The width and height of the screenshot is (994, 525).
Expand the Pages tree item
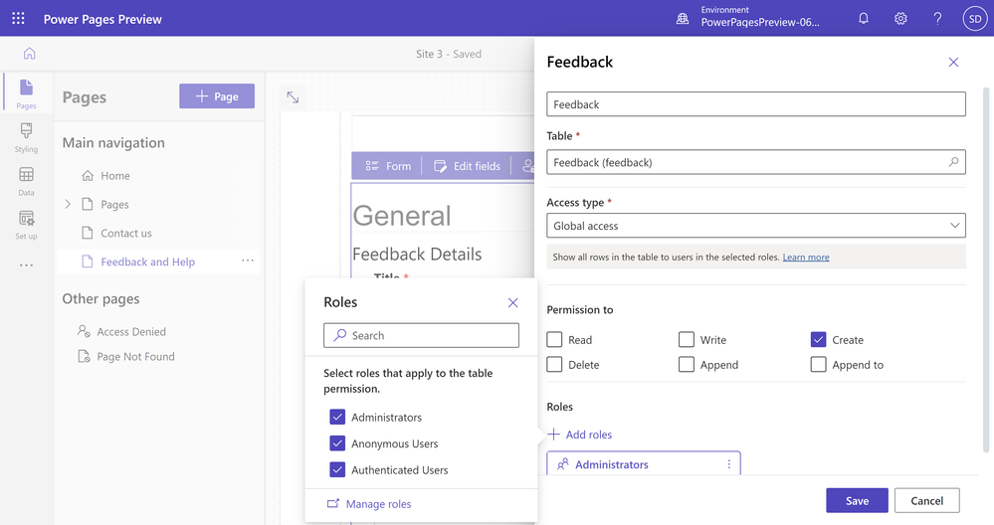pyautogui.click(x=68, y=204)
